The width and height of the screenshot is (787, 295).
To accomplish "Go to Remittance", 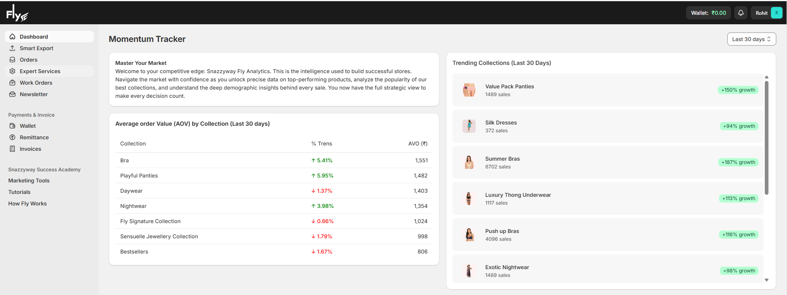I will [x=49, y=137].
